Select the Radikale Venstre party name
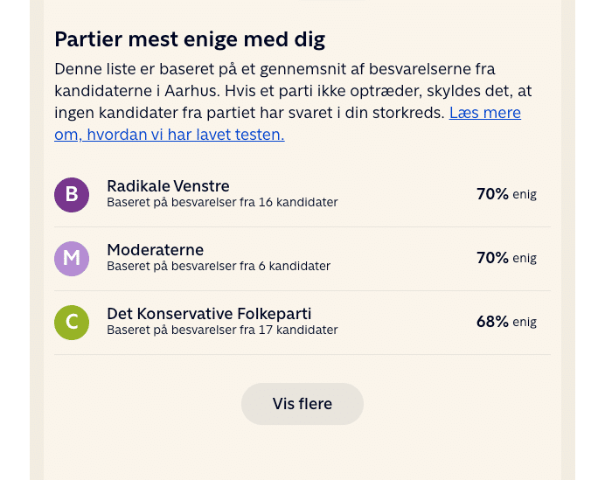605x480 pixels. click(168, 185)
